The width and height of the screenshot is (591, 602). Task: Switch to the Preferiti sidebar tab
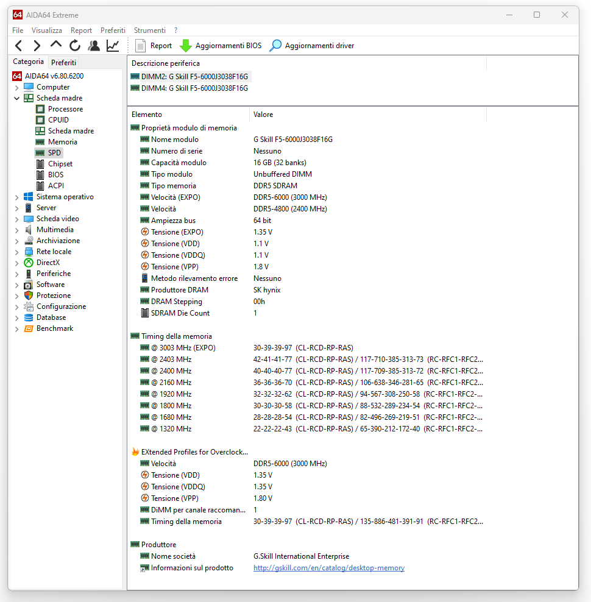point(64,63)
